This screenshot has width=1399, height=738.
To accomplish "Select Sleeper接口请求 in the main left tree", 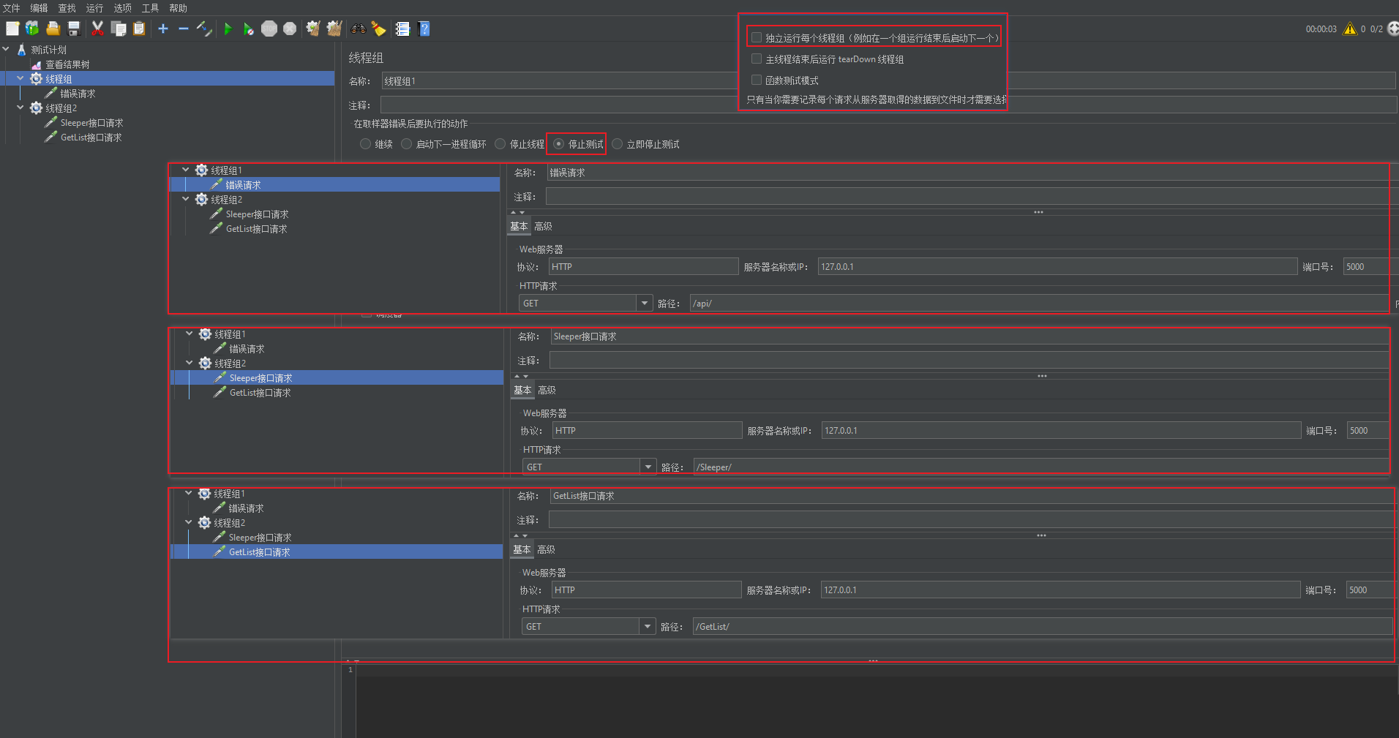I will point(91,123).
